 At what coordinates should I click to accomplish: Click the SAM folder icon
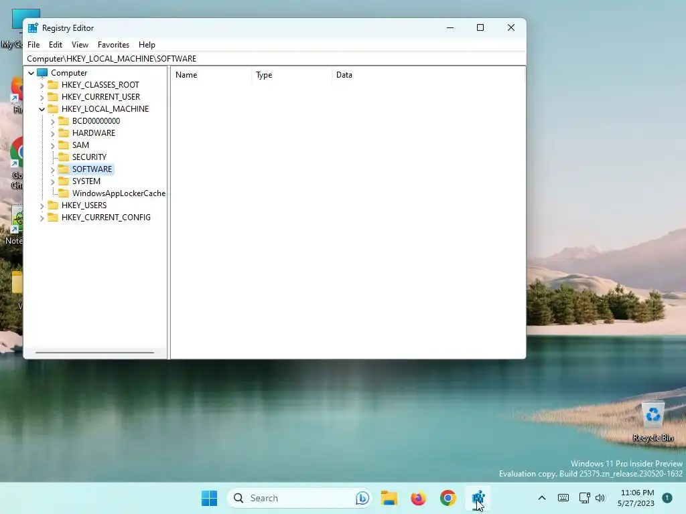coord(64,145)
